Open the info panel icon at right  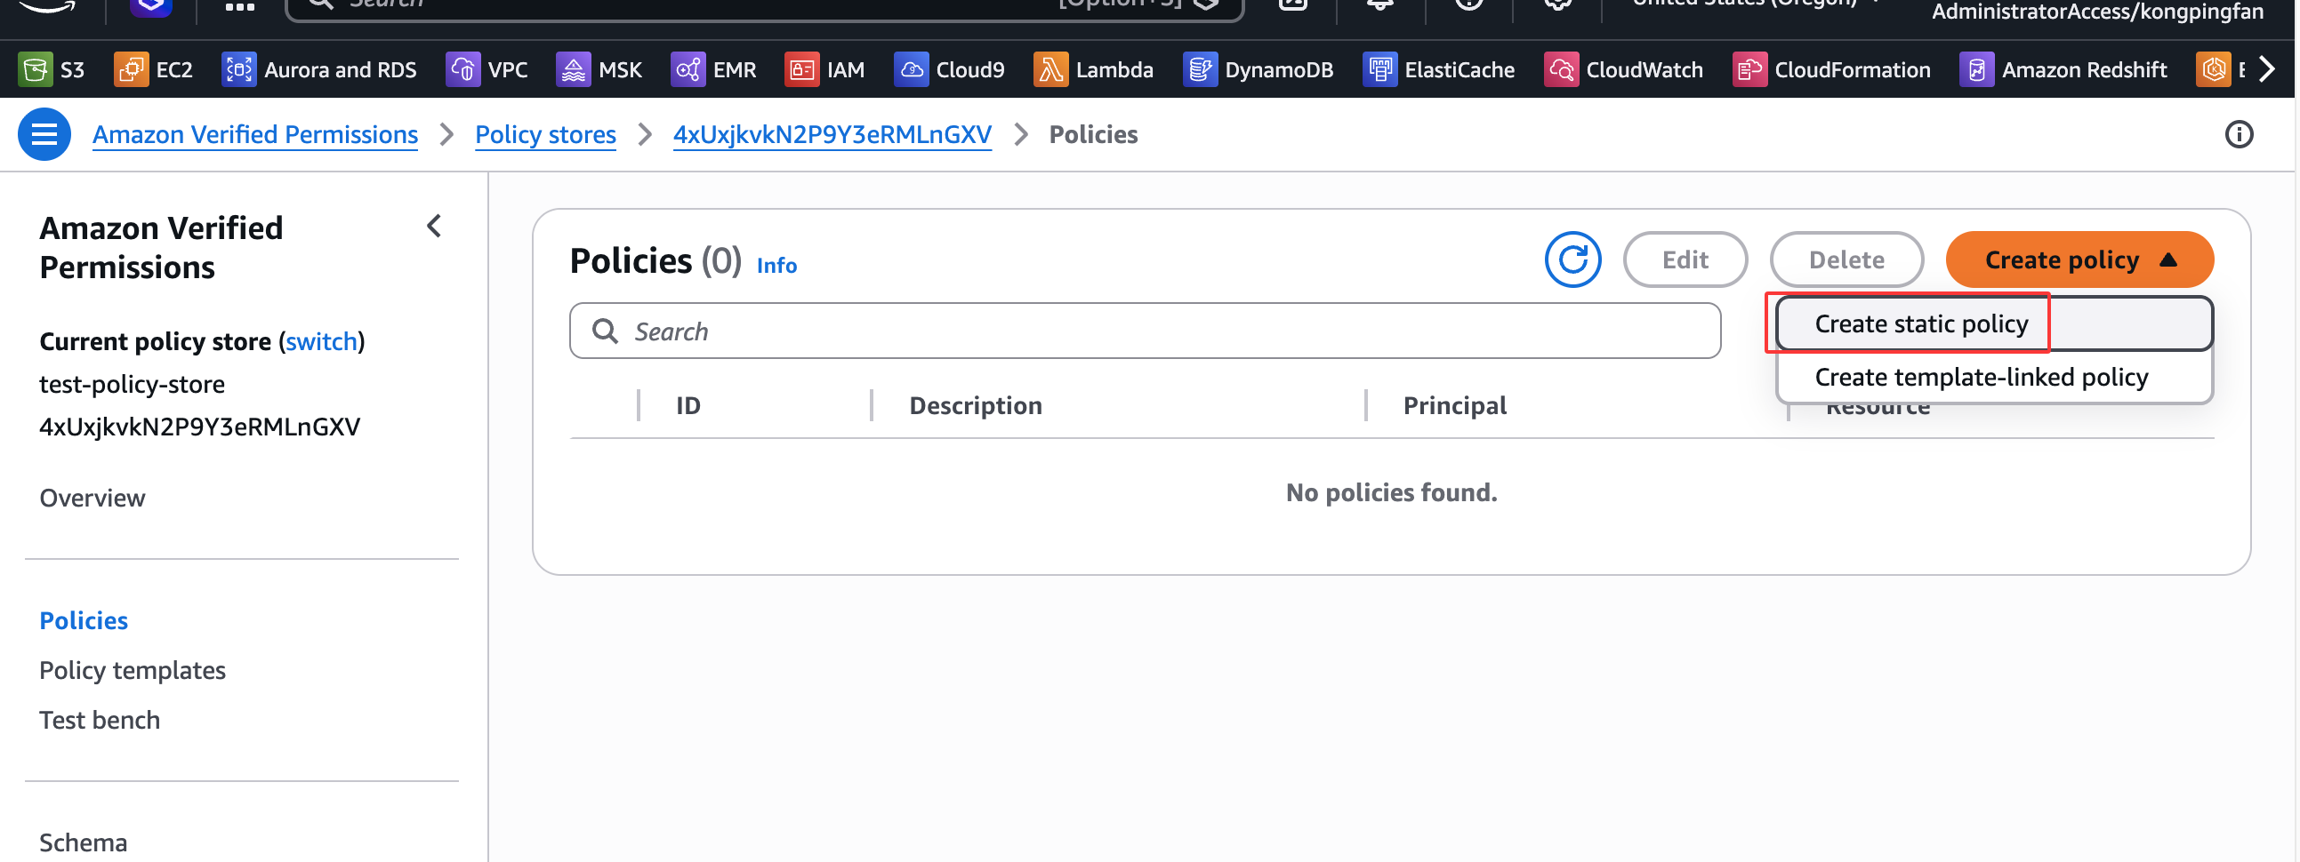coord(2238,135)
